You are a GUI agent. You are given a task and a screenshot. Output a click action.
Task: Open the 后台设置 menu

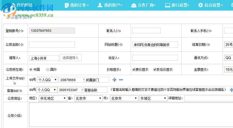coord(211,5)
